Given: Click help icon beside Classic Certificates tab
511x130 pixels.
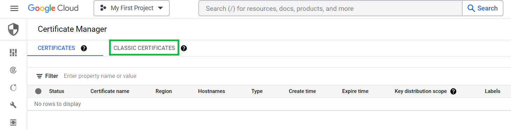Looking at the screenshot, I should tap(184, 48).
